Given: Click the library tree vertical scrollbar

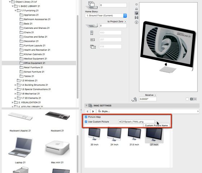Looking at the screenshot, I should [x=78, y=57].
